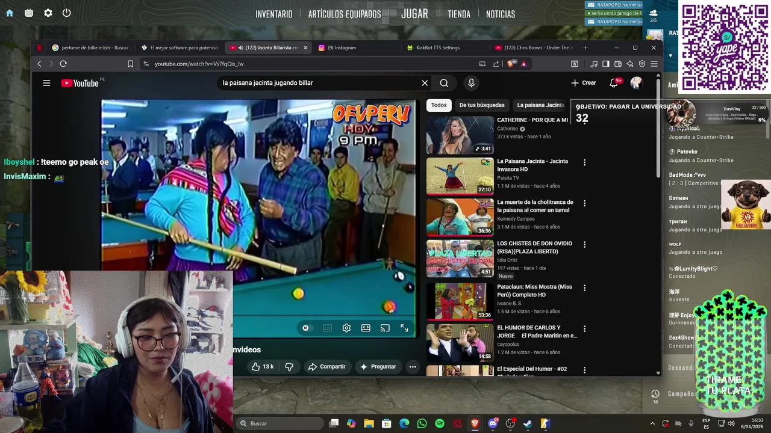Viewport: 771px width, 433px height.
Task: Switch to perfume de billie eilish tab
Action: (90, 48)
